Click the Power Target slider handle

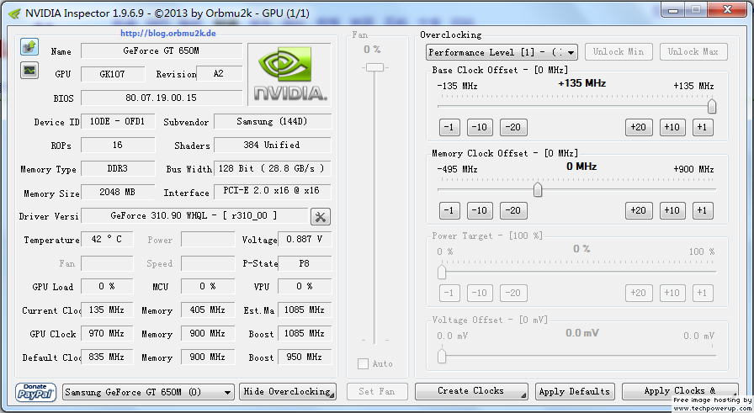(442, 273)
